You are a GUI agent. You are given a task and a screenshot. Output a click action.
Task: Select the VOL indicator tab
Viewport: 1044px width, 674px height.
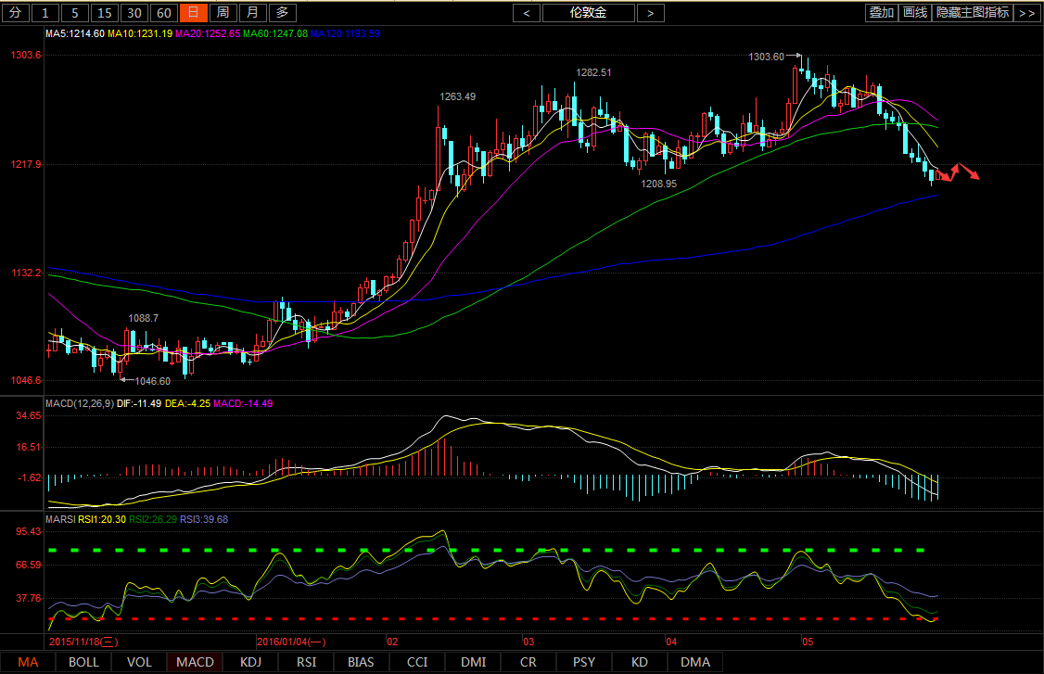(x=139, y=662)
